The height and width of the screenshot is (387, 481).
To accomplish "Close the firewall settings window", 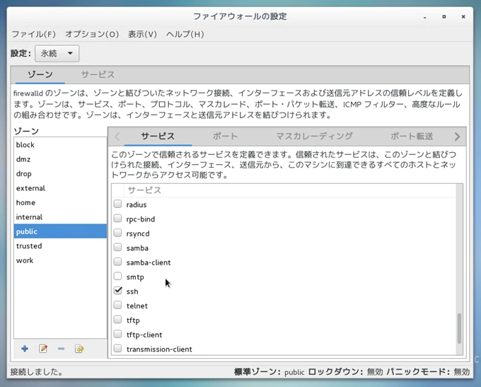I will [463, 16].
